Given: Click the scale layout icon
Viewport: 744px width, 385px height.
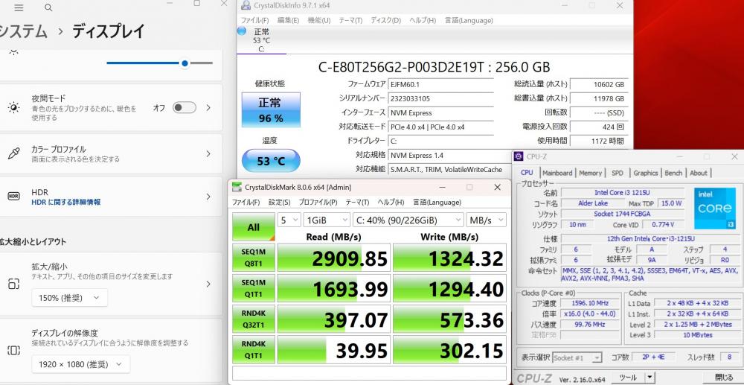Looking at the screenshot, I should coord(13,284).
